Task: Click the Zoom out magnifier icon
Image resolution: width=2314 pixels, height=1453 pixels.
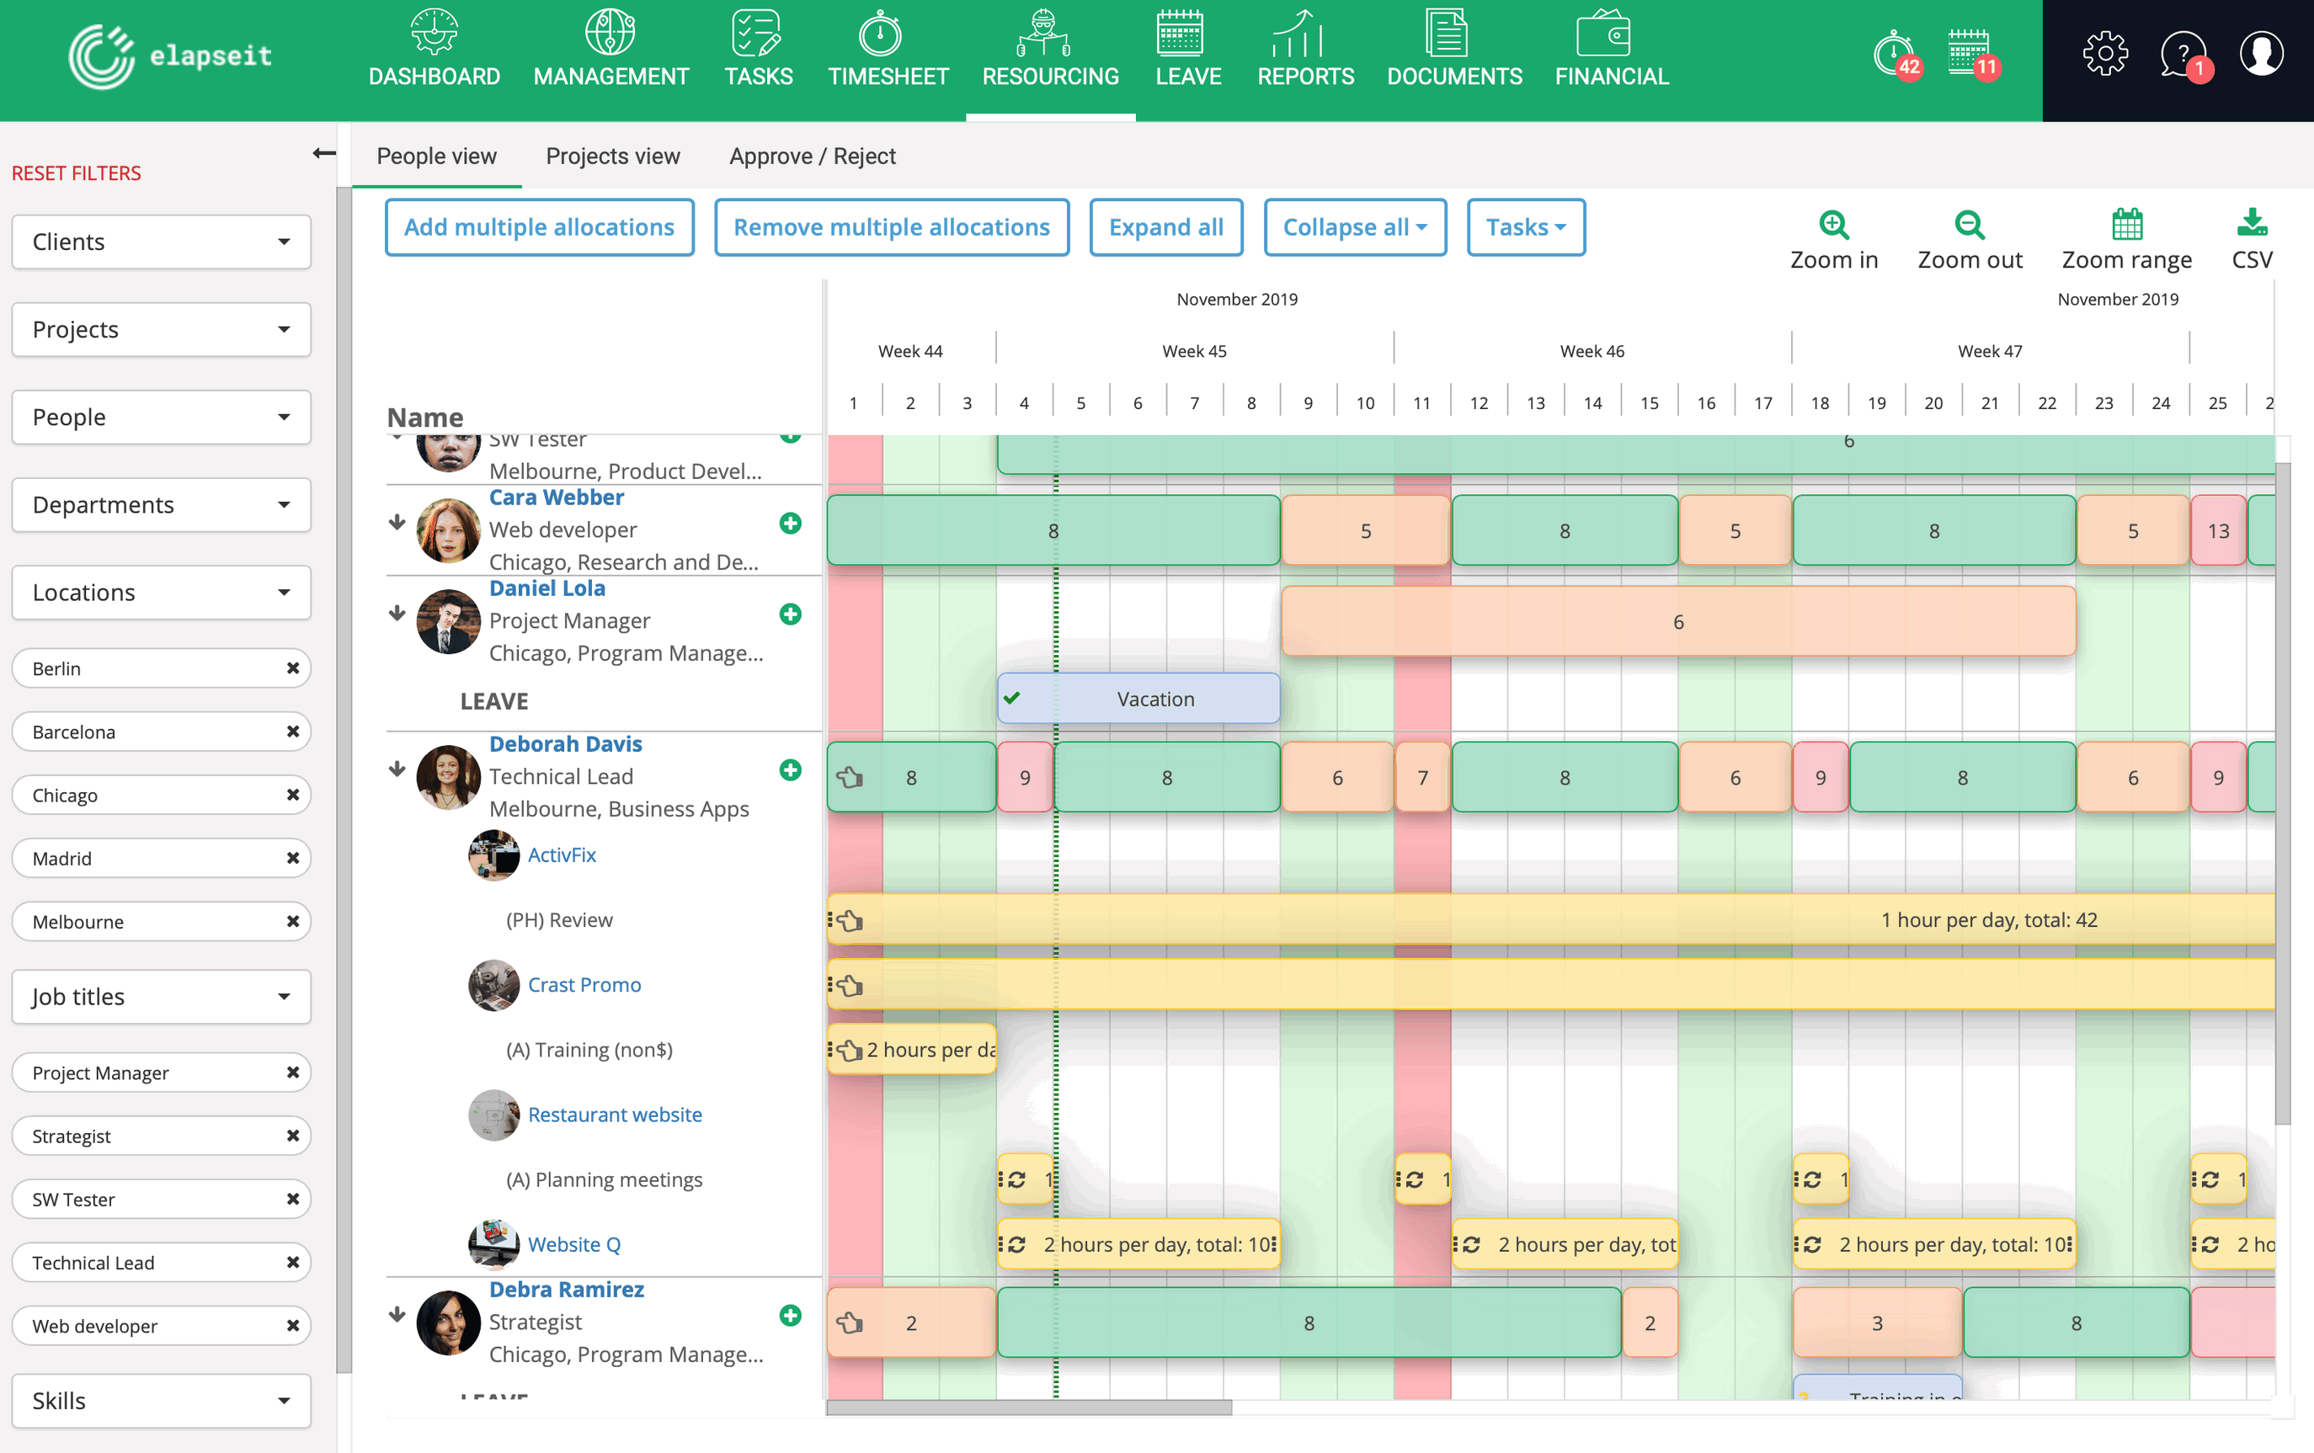Action: [1969, 225]
